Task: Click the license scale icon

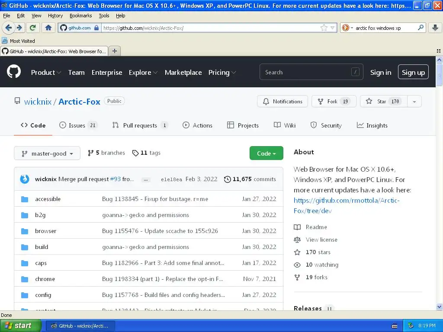Action: pyautogui.click(x=297, y=239)
